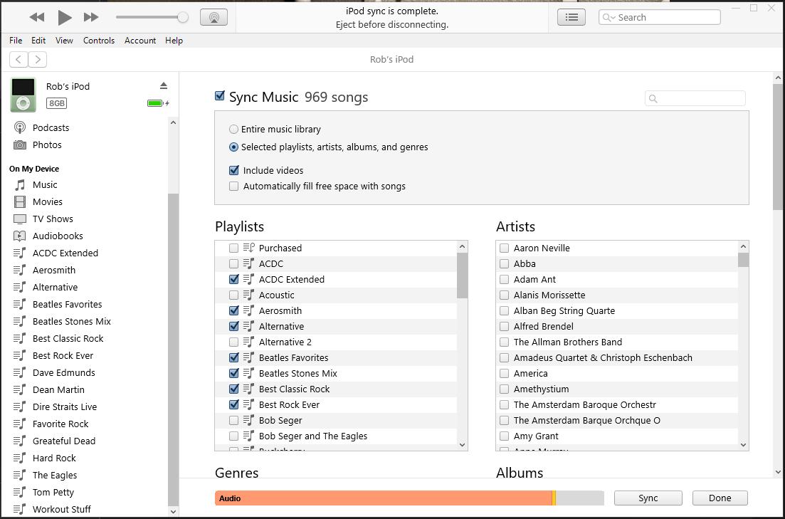Image resolution: width=785 pixels, height=519 pixels.
Task: Uncheck the ACDC Extended playlist checkbox
Action: pyautogui.click(x=234, y=279)
